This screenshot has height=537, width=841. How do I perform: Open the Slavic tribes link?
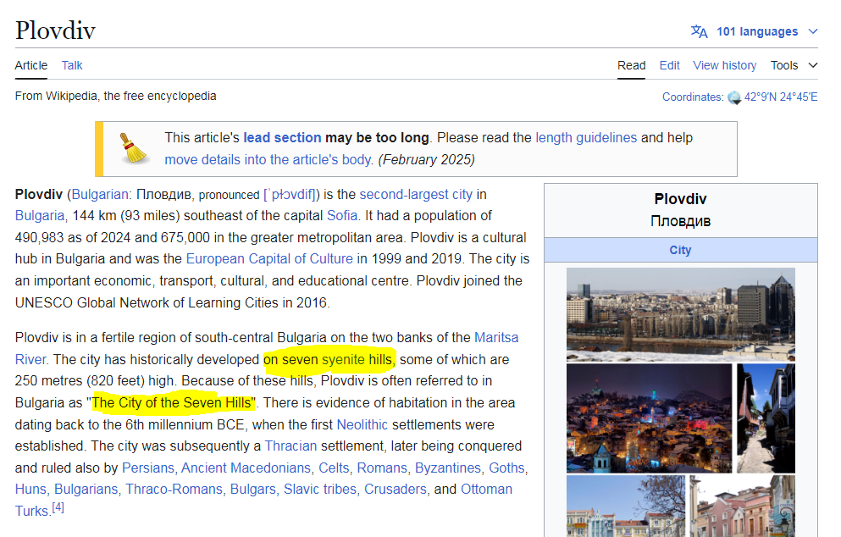[x=319, y=490]
